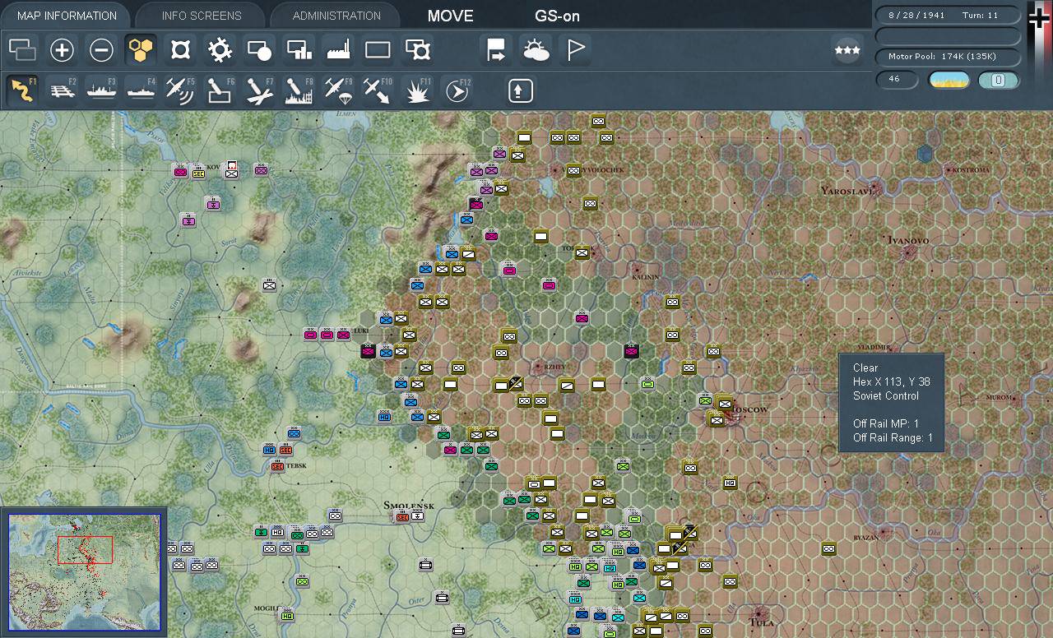Select the lone Soviet unit near Ryazan
Screen dimensions: 1053x638
(x=828, y=548)
